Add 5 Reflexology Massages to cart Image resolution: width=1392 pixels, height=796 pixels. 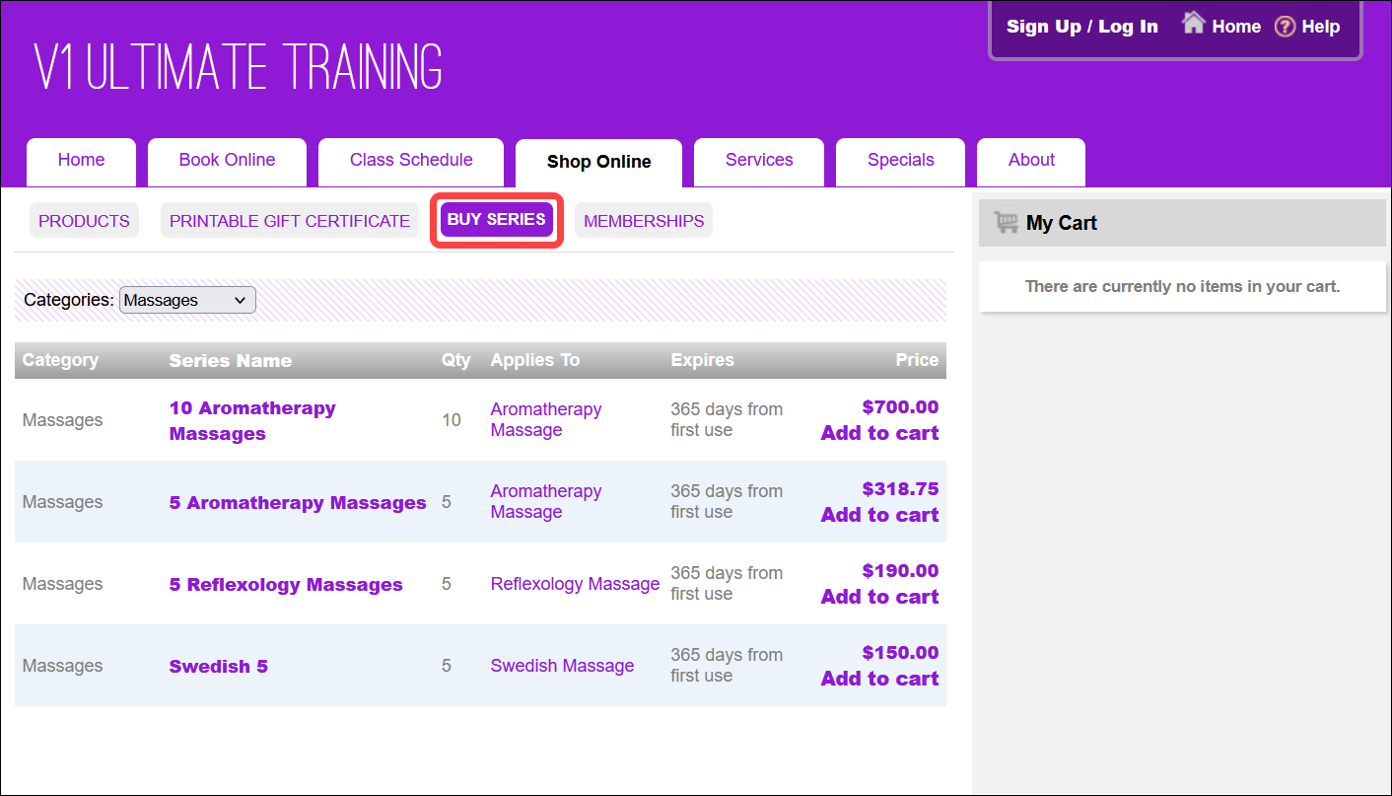[879, 597]
